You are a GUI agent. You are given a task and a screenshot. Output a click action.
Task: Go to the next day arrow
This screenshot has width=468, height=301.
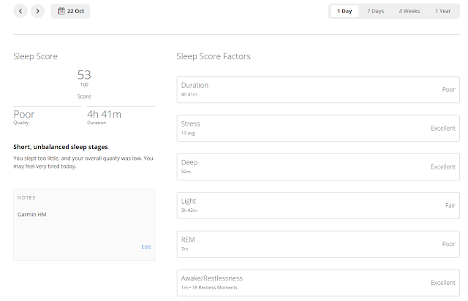[x=37, y=11]
